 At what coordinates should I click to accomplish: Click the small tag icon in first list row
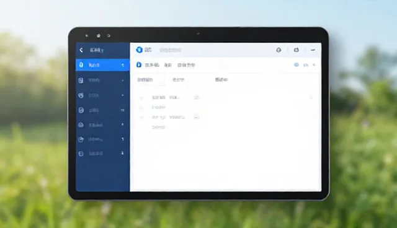coord(197,97)
